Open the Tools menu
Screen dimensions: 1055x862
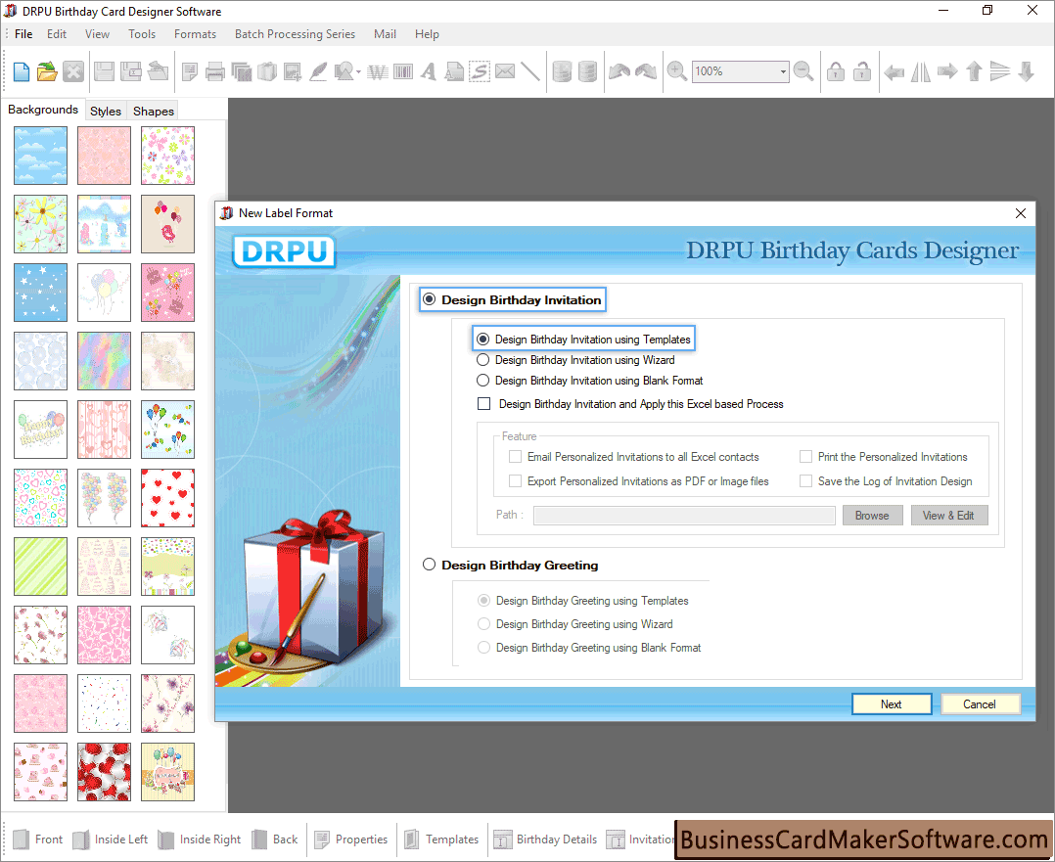point(142,33)
